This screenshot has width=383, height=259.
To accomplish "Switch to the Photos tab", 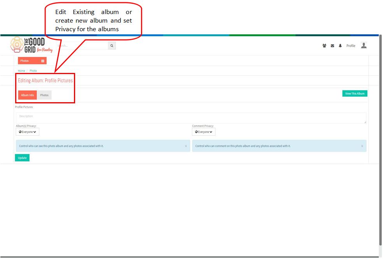I will (x=44, y=95).
